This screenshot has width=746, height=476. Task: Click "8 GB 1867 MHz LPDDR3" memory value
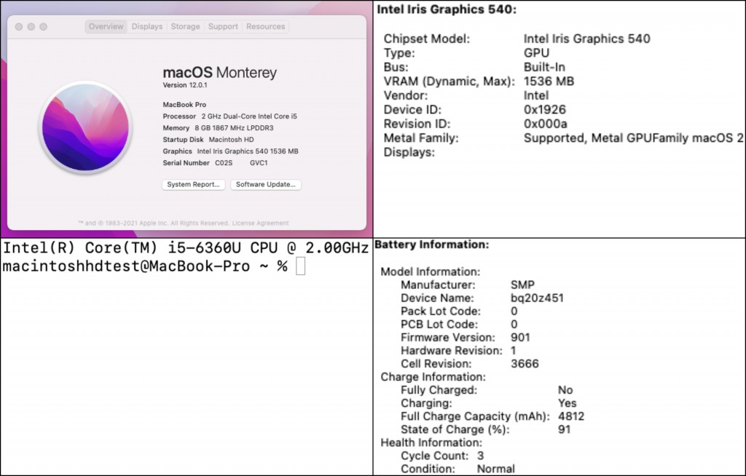pos(234,128)
